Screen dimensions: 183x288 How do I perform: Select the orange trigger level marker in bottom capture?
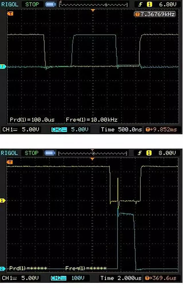point(10,162)
